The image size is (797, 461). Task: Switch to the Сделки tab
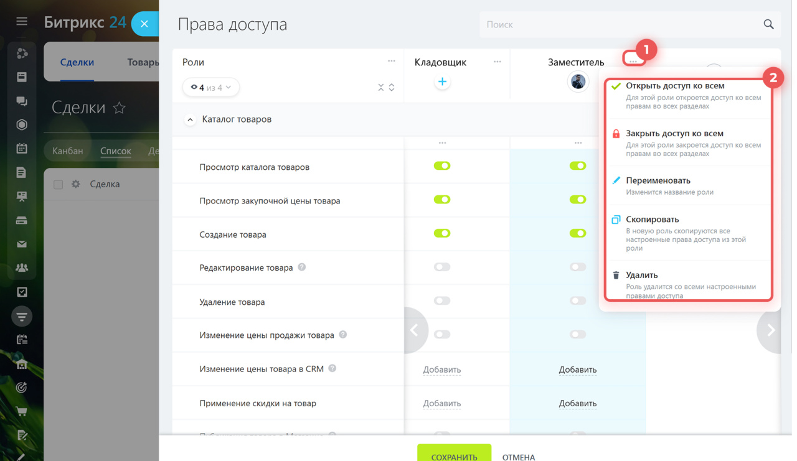(x=77, y=62)
